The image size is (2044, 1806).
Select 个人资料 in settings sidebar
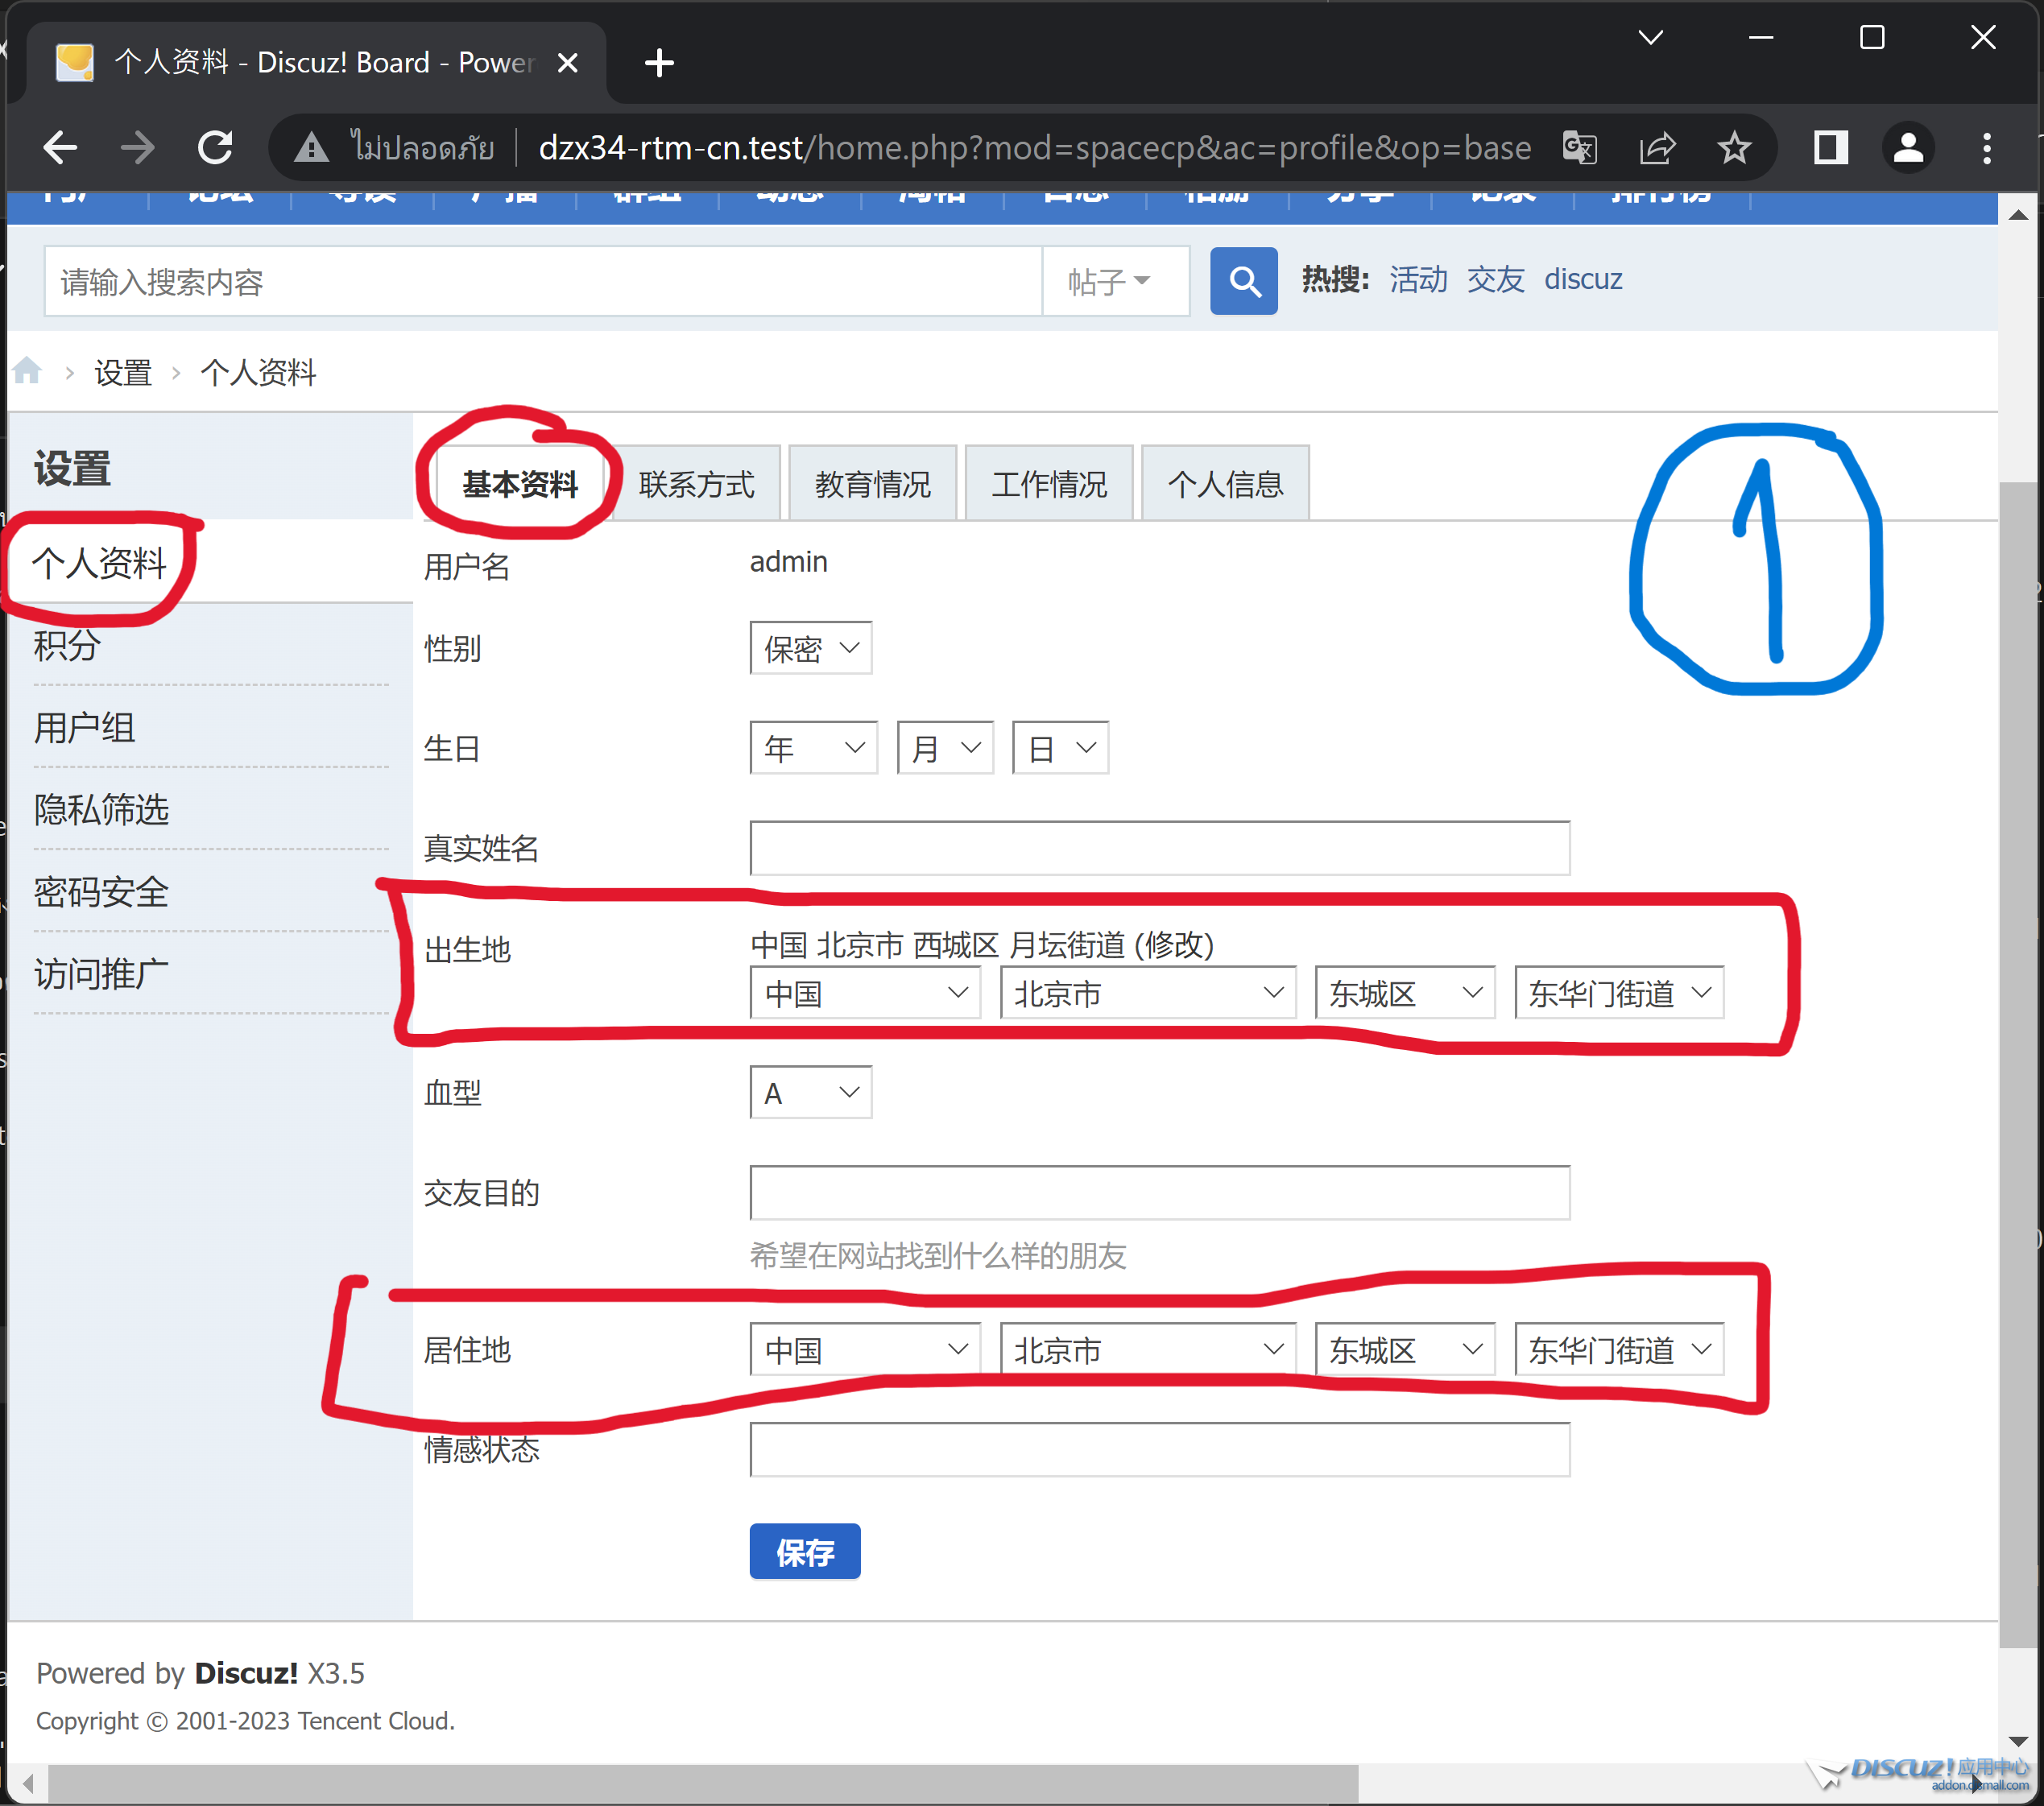(x=99, y=562)
